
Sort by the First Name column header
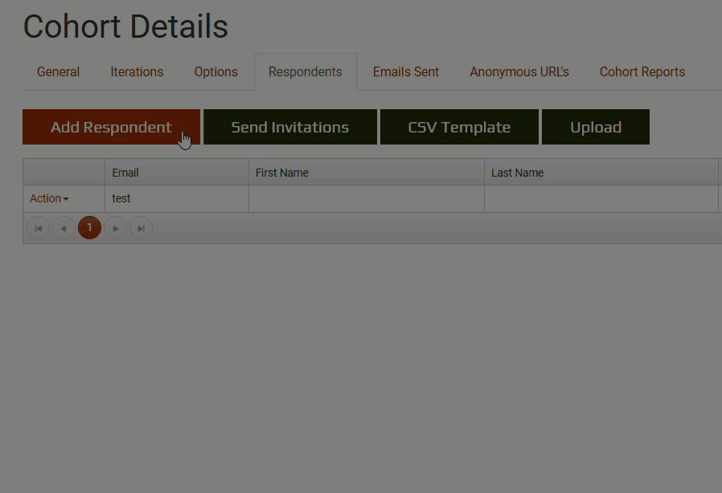click(x=281, y=173)
